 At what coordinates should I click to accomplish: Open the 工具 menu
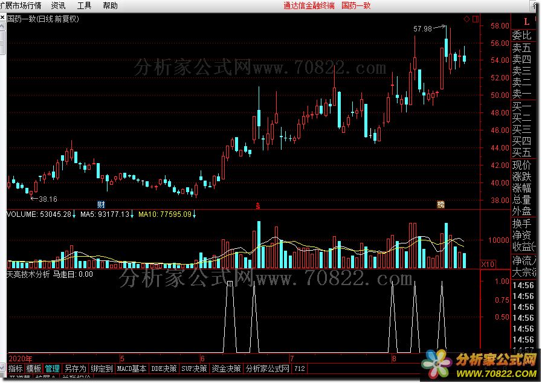(x=84, y=5)
